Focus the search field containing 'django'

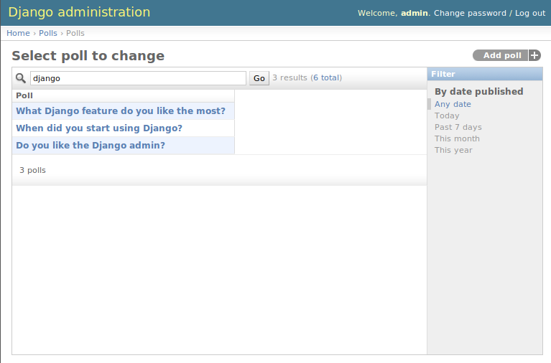tap(138, 78)
